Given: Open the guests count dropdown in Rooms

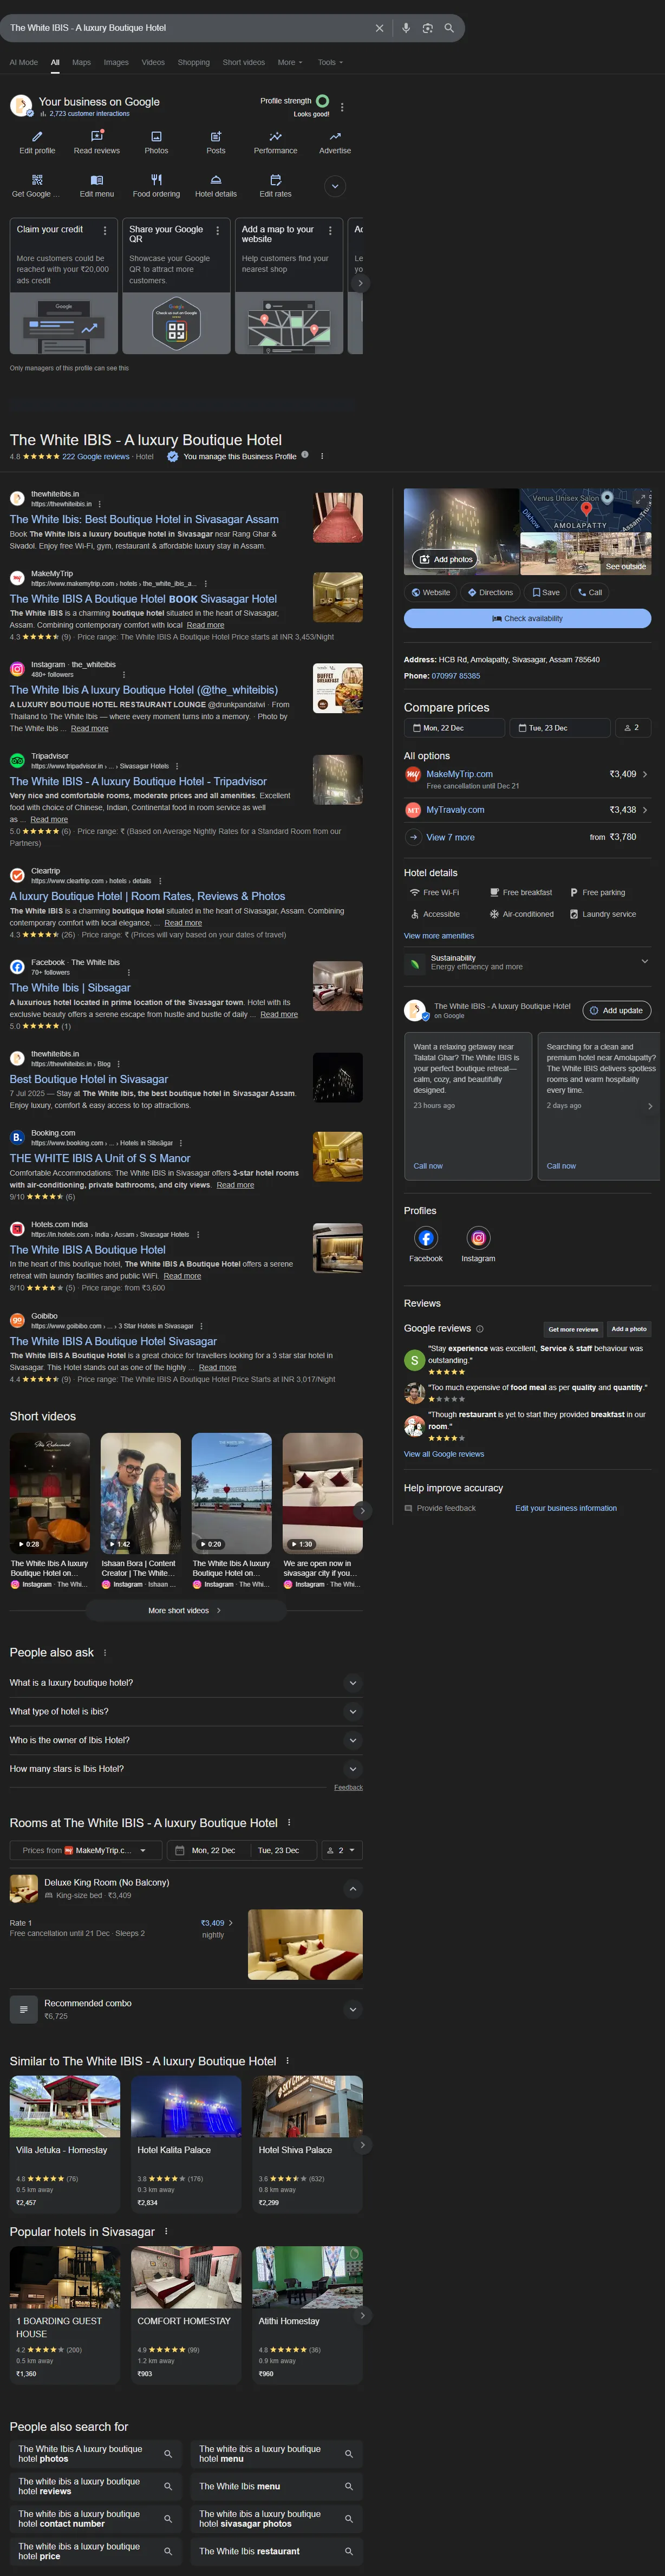Looking at the screenshot, I should (x=341, y=1850).
